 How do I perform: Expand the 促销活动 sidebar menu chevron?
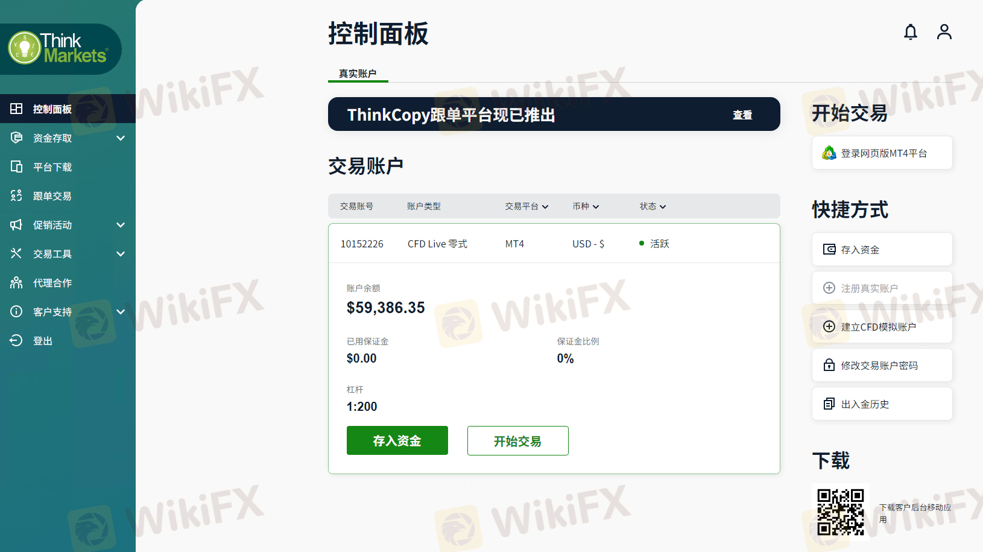click(x=121, y=225)
